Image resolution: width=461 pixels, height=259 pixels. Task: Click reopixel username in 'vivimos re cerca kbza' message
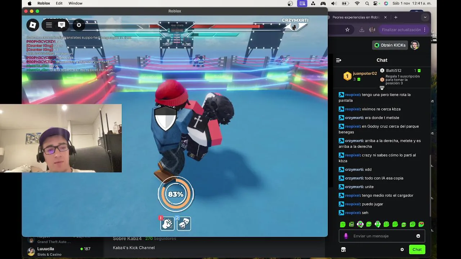[353, 109]
